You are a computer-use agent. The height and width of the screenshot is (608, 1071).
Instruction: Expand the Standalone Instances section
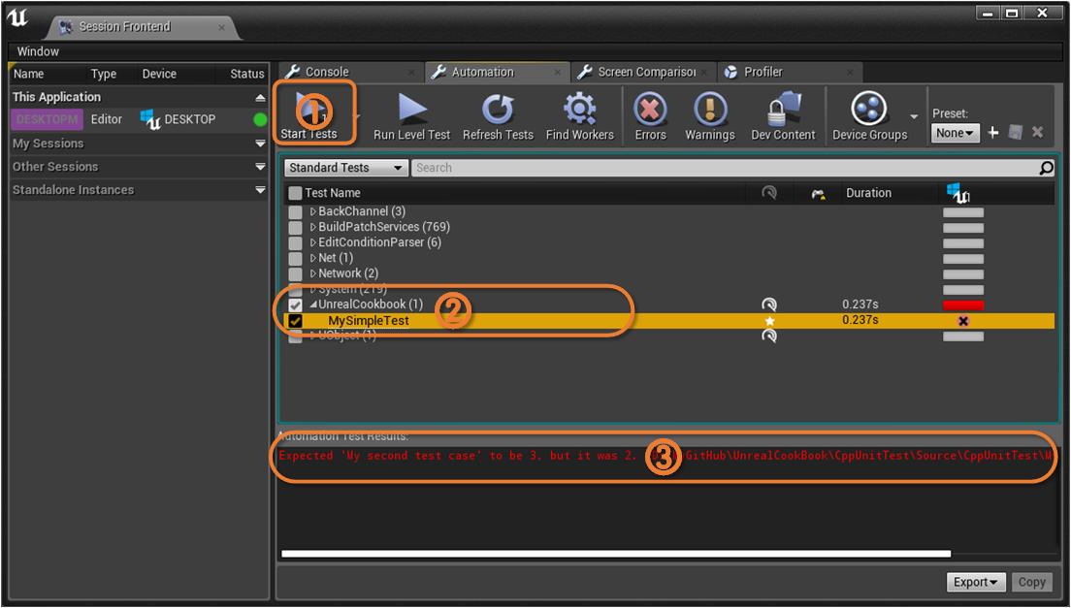coord(260,190)
